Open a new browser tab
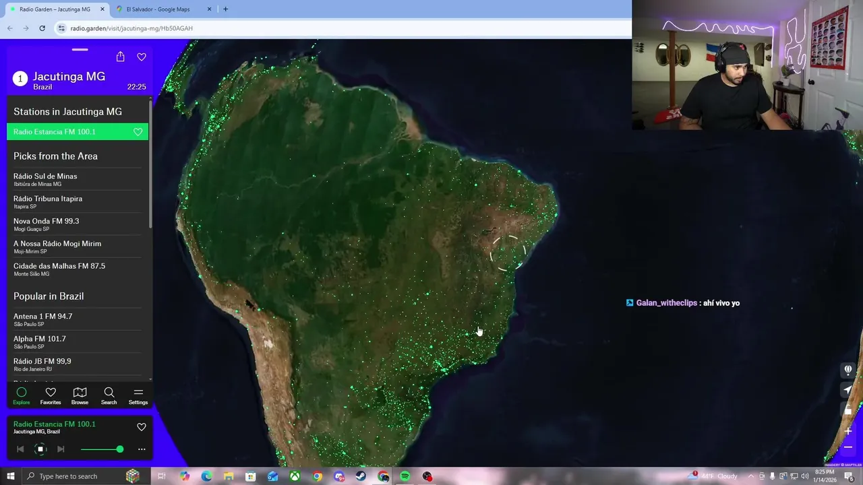 (225, 9)
